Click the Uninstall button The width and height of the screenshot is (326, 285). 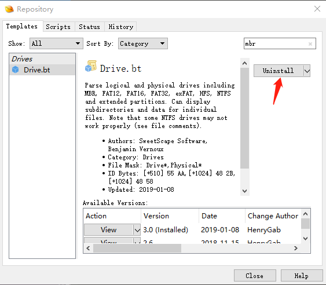(278, 71)
